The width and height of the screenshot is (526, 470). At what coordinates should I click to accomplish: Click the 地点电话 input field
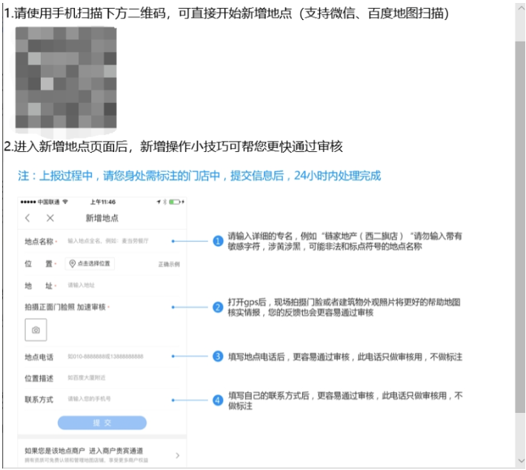[x=105, y=357]
